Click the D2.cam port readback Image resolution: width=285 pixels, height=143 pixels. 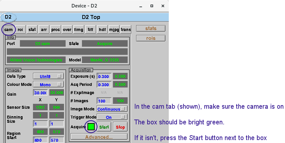click(43, 44)
